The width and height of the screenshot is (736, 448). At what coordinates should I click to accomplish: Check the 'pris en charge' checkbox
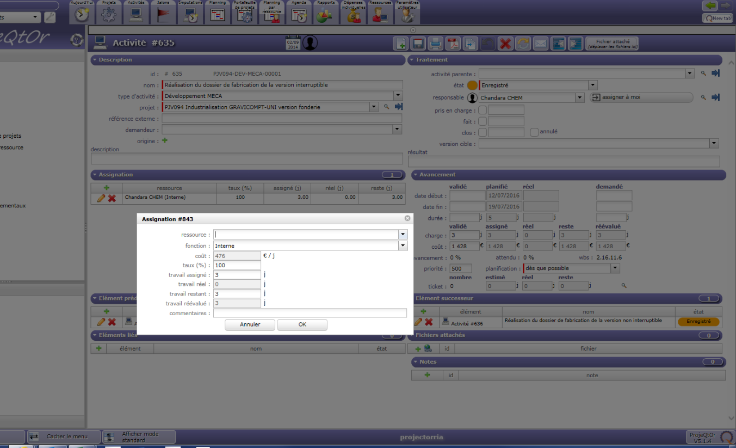[x=483, y=110]
